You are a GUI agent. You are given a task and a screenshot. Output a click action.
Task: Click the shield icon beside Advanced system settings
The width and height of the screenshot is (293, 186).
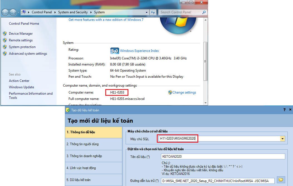5,54
